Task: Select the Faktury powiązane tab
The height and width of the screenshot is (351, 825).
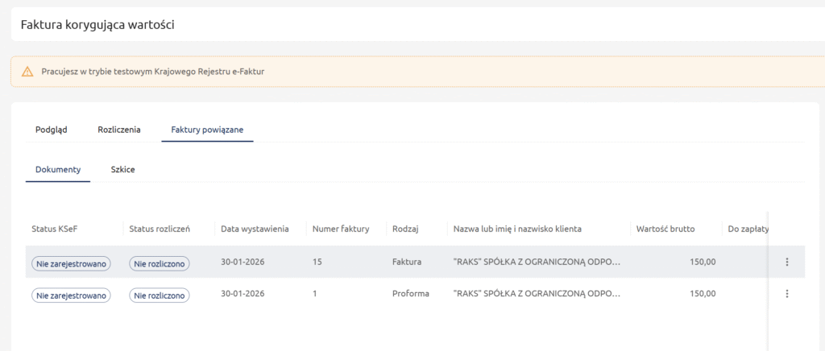Action: pyautogui.click(x=207, y=129)
